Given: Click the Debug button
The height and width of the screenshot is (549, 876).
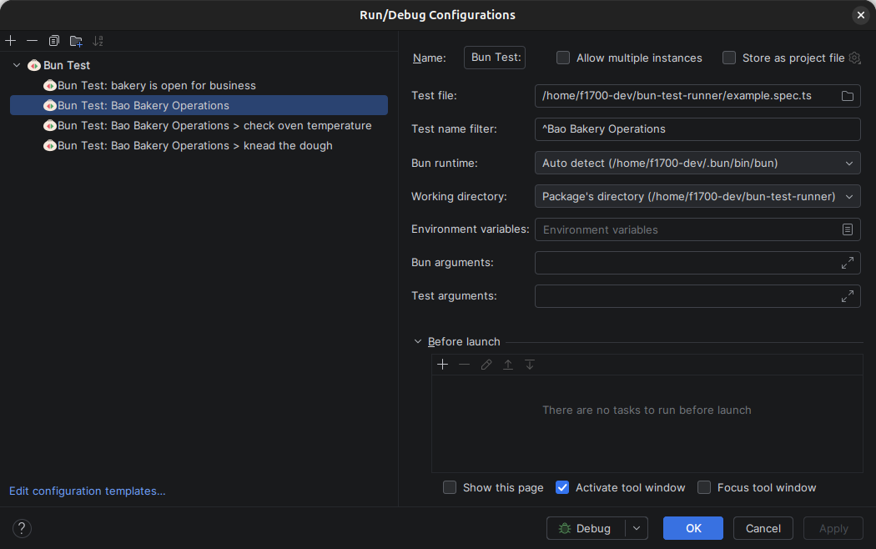Looking at the screenshot, I should point(586,528).
